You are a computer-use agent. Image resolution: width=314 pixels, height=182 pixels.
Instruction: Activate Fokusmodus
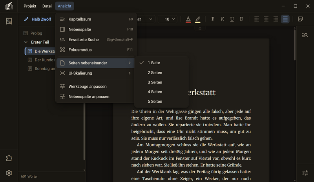96,50
